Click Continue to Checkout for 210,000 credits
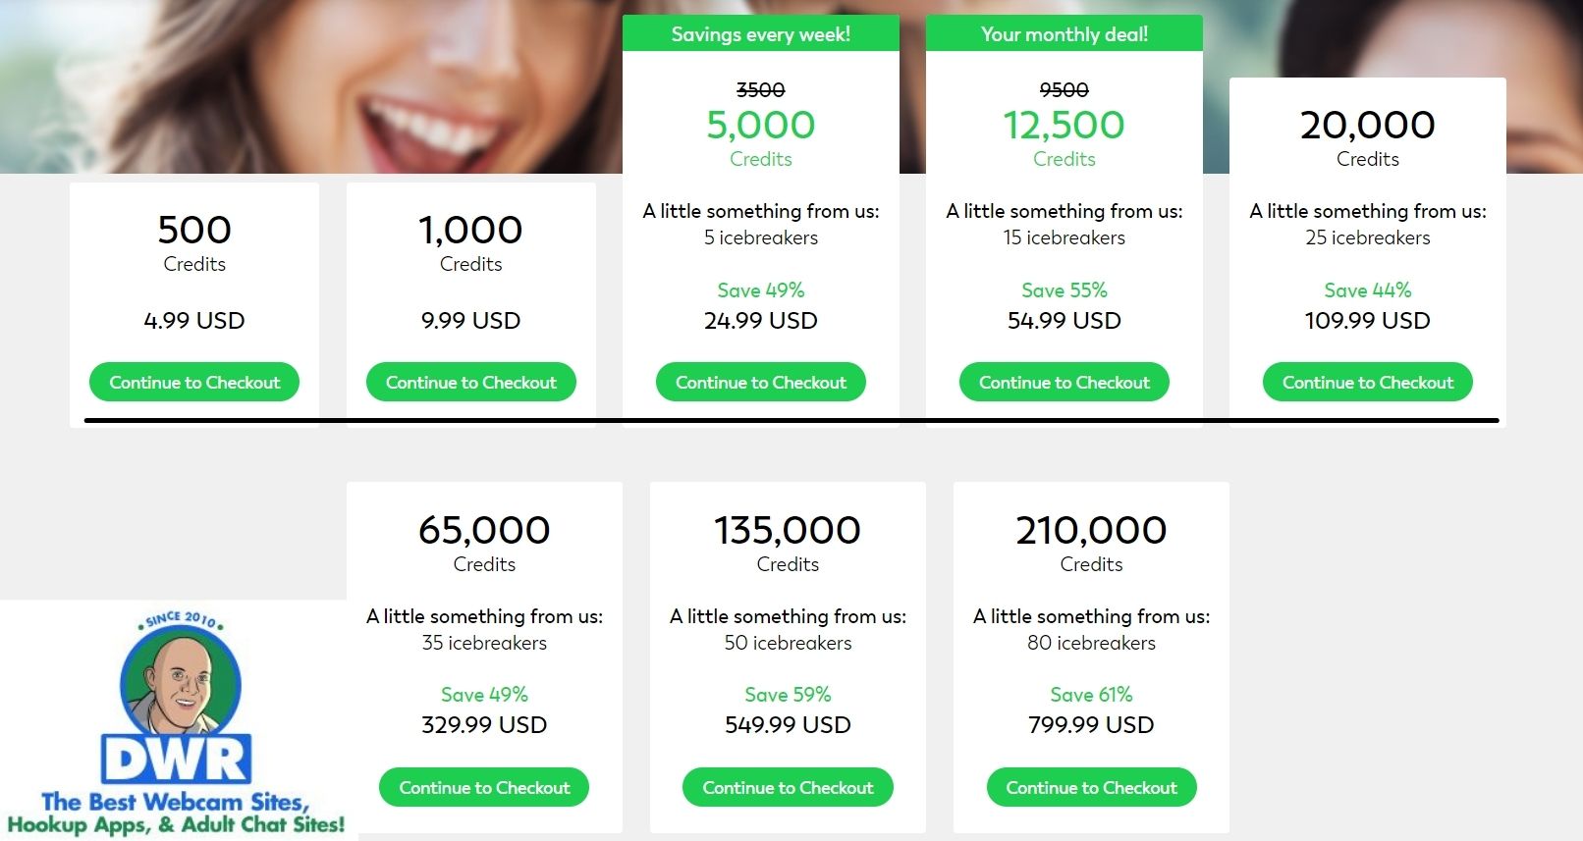 [1091, 788]
